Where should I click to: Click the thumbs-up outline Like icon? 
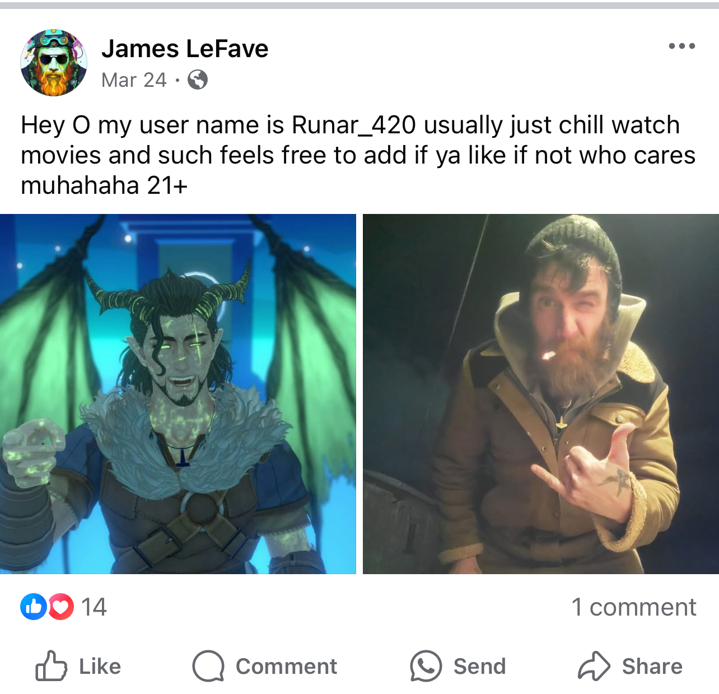click(51, 666)
